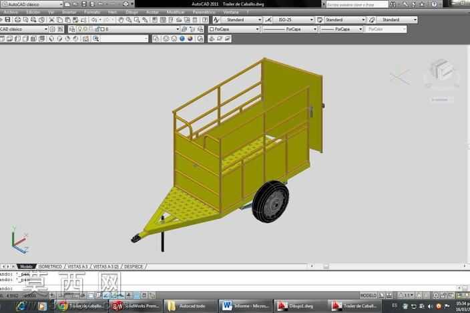Open the Formato menu
470x313 pixels.
tap(92, 12)
